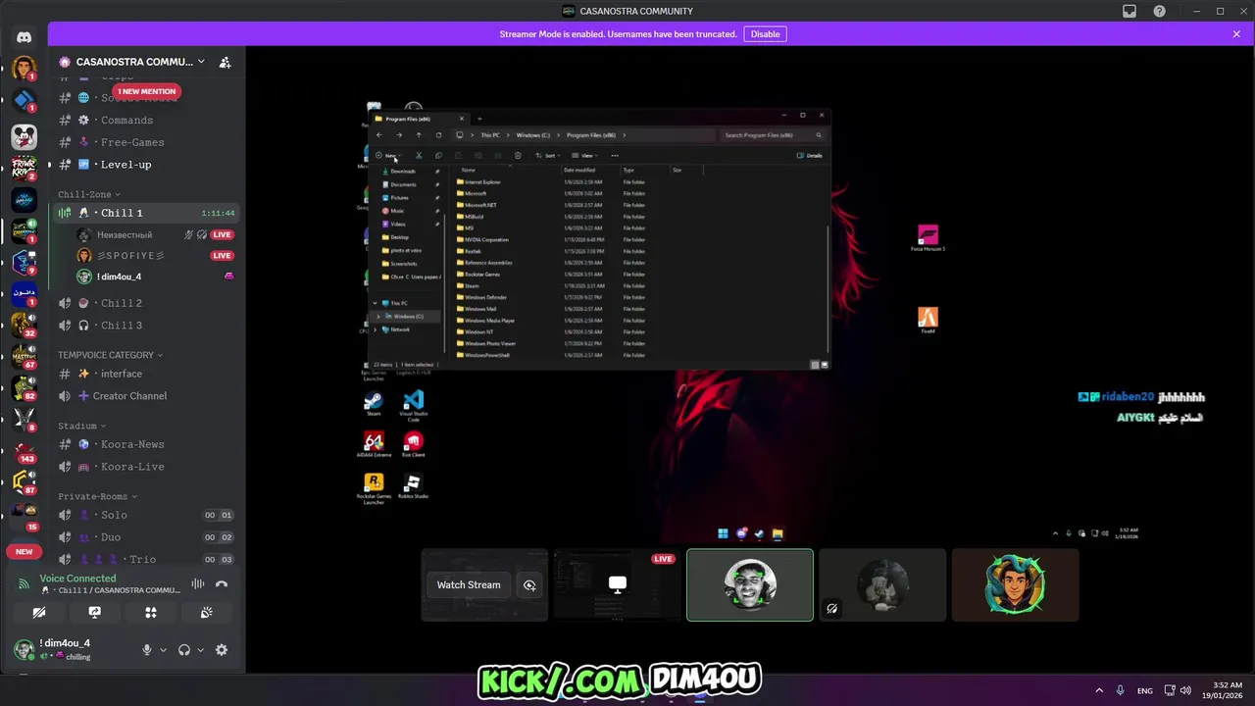The height and width of the screenshot is (706, 1255).
Task: Open the ENG language indicator in taskbar
Action: coord(1145,690)
